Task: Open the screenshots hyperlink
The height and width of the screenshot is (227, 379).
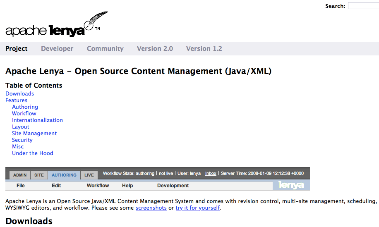Action: (151, 208)
